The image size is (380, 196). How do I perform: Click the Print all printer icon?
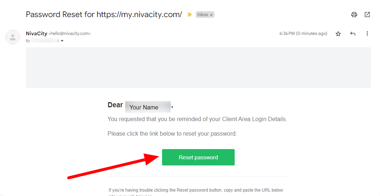pos(354,15)
